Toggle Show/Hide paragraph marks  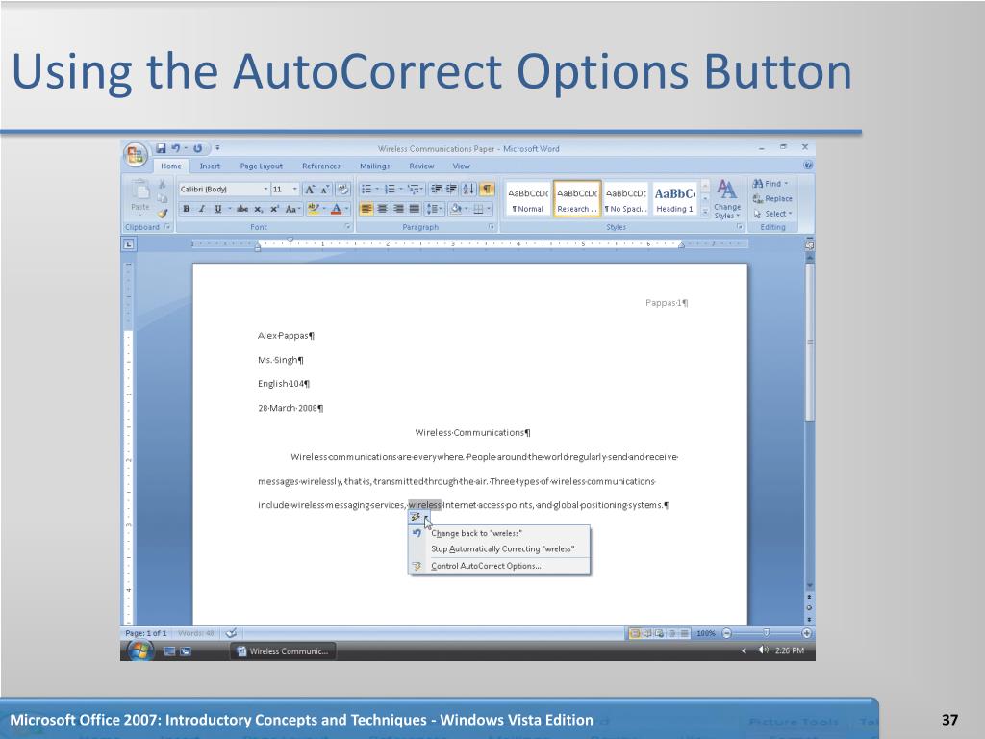coord(487,190)
